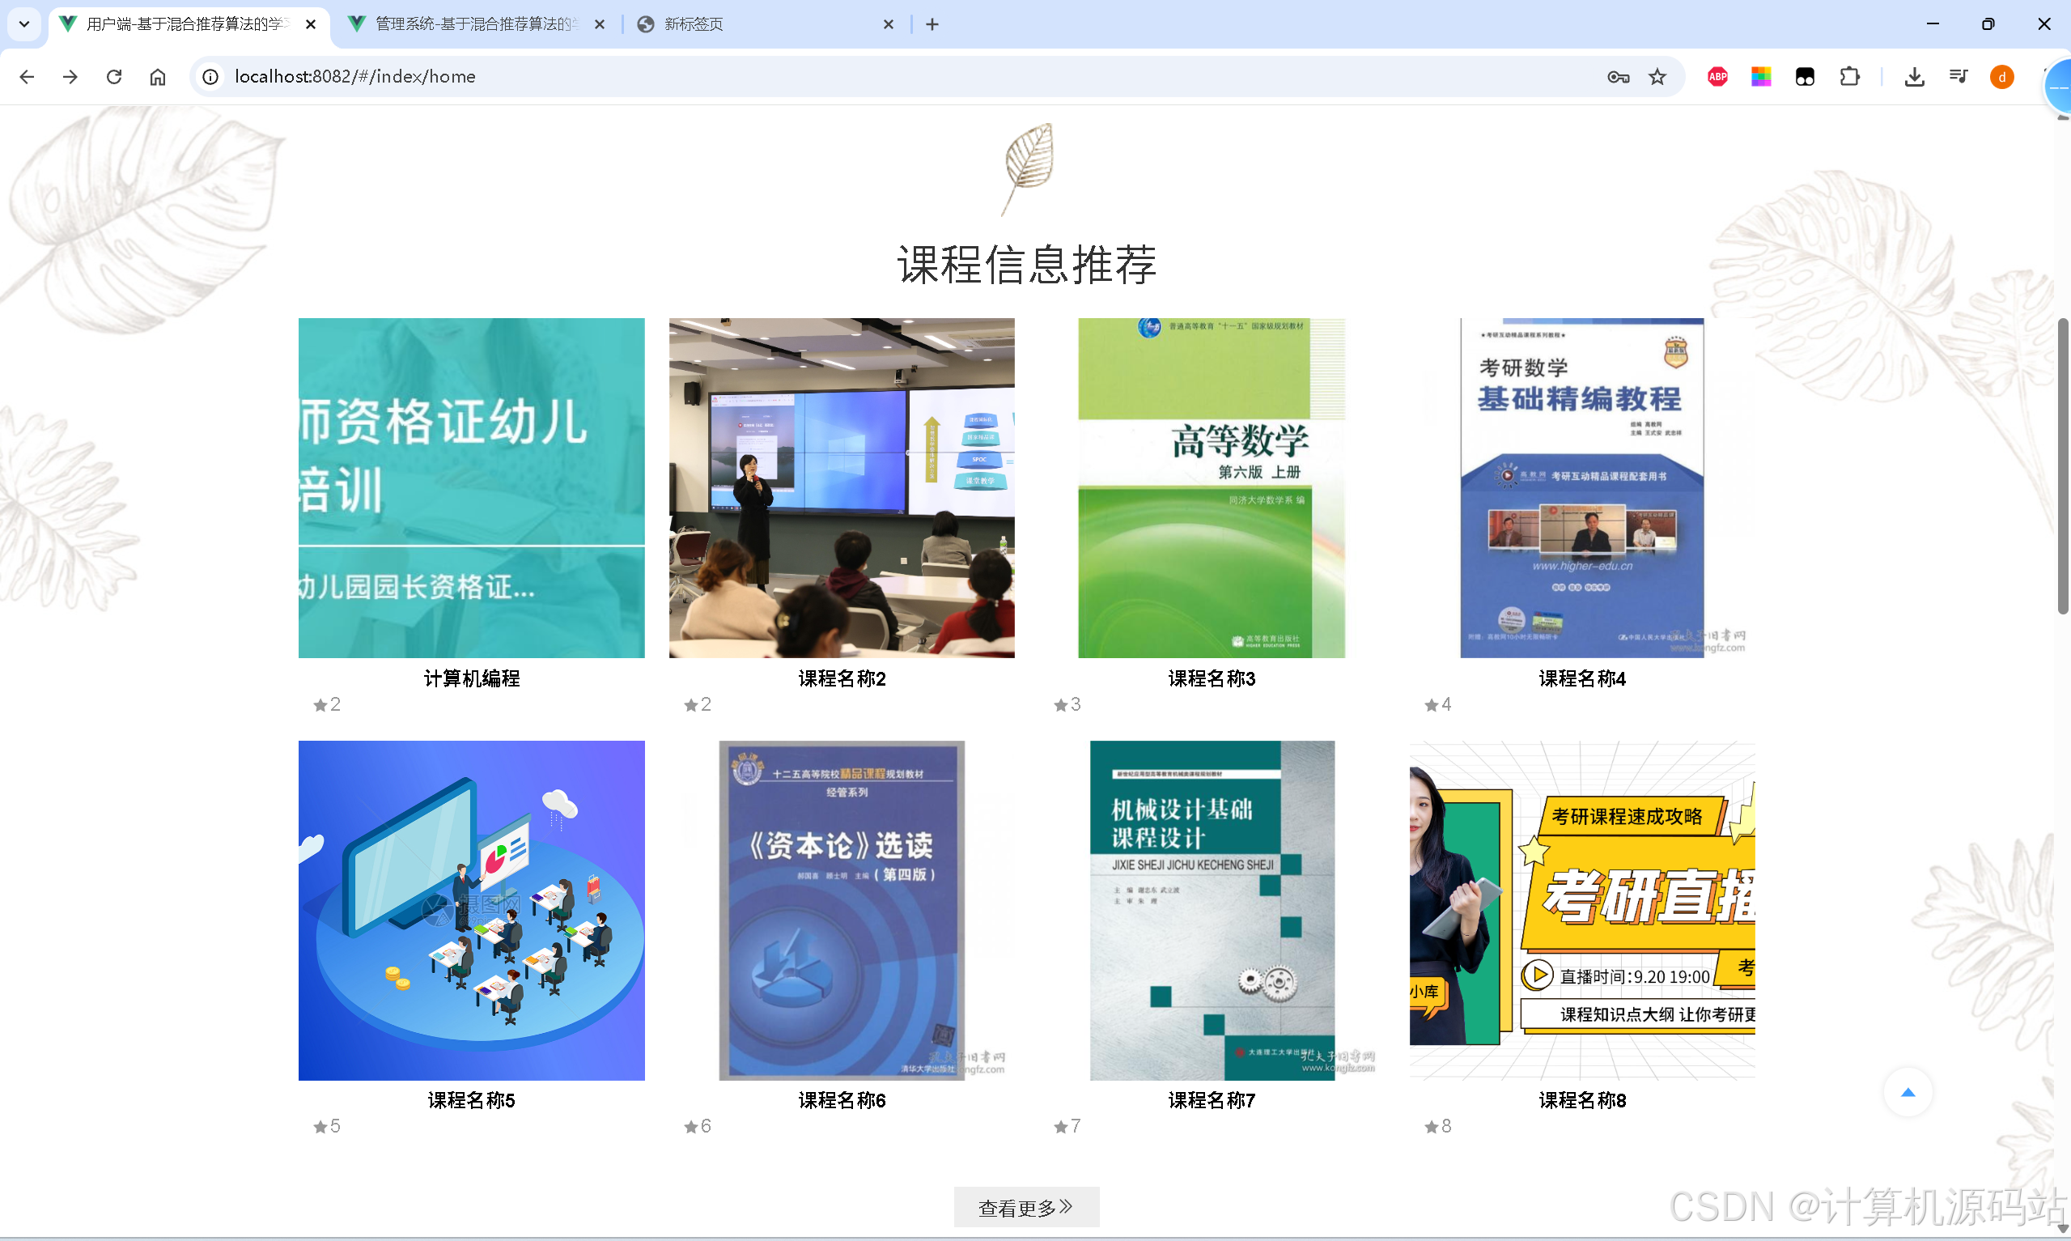Navigate back to the previous page
This screenshot has height=1241, width=2071.
28,76
